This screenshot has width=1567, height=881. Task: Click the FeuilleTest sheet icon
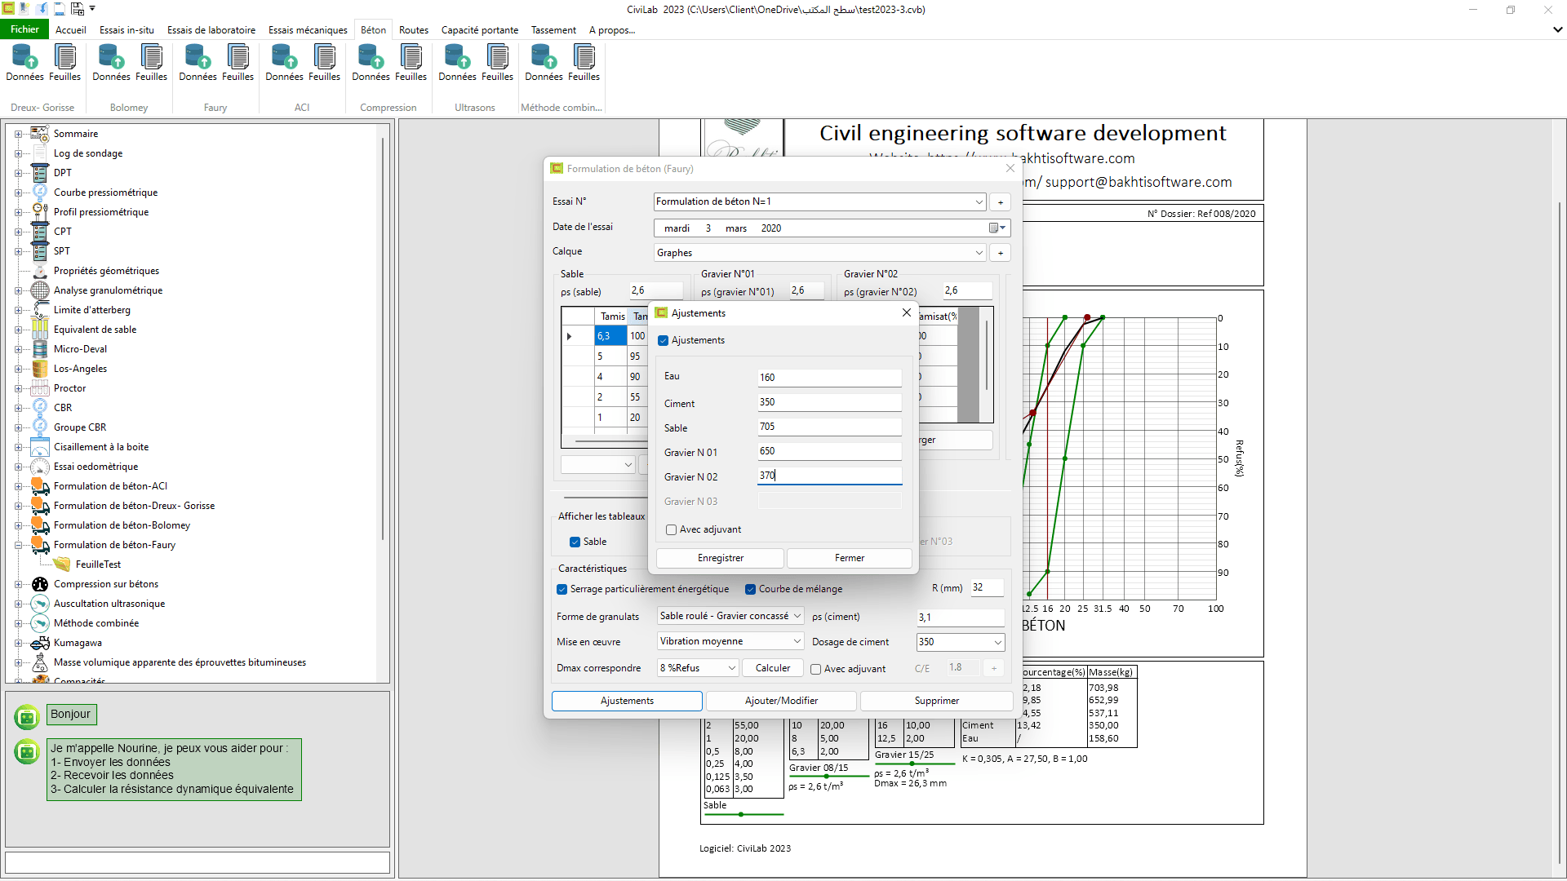pos(62,564)
